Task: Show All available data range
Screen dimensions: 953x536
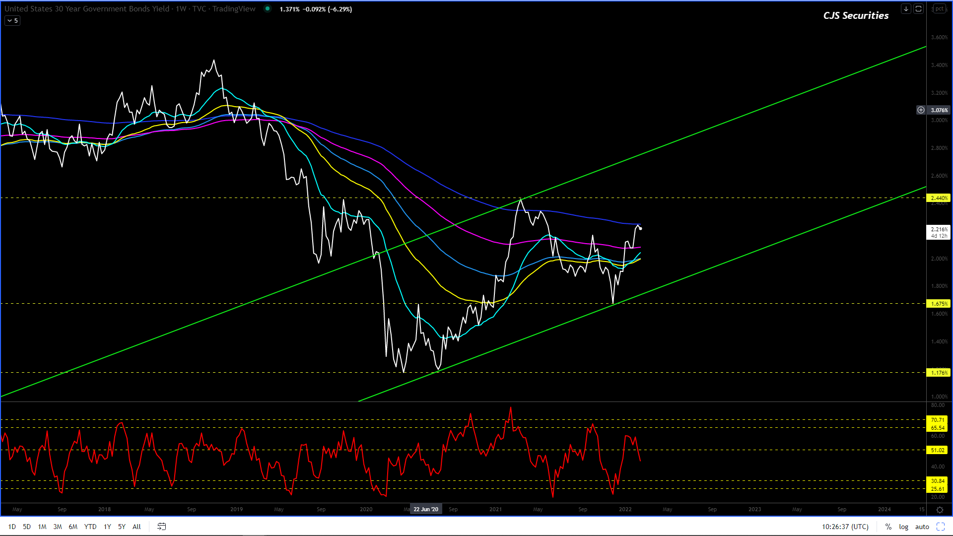Action: pos(136,527)
